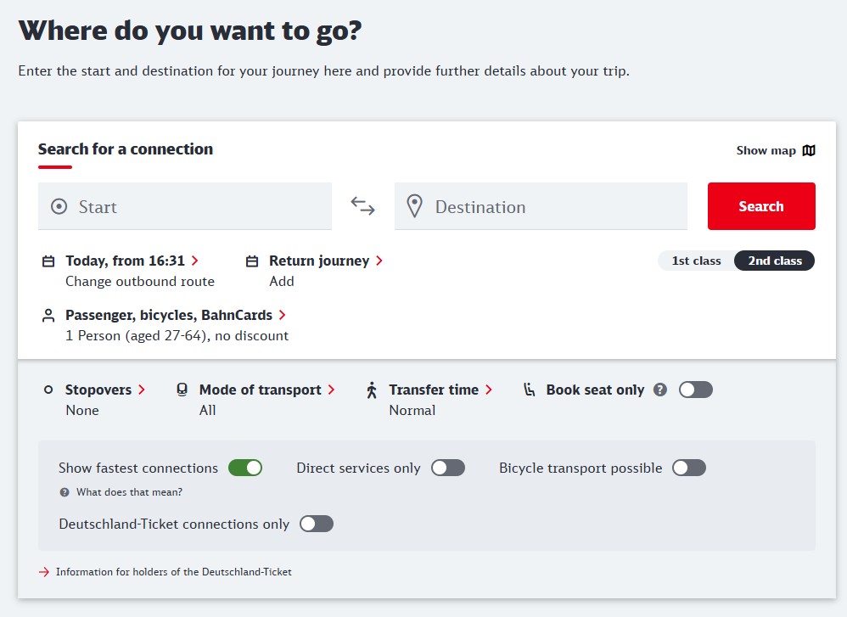Click the seat icon by Book seat only
This screenshot has width=847, height=617.
[530, 390]
